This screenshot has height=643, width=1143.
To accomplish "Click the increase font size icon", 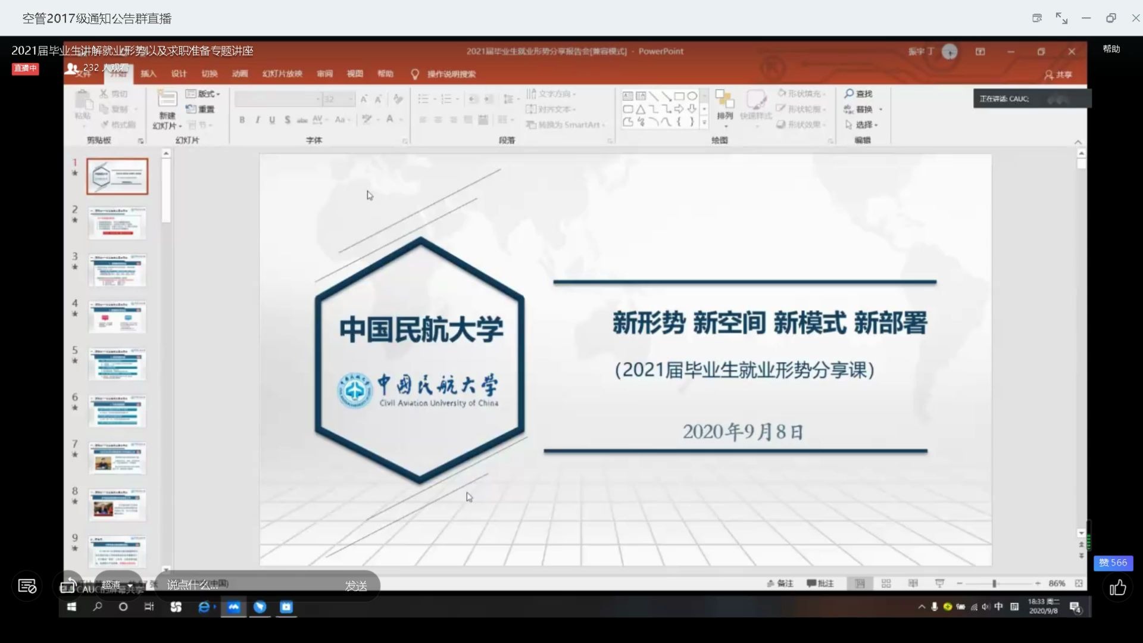I will click(x=364, y=99).
